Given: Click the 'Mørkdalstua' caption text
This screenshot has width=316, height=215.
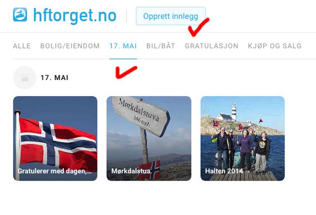Looking at the screenshot, I should [x=131, y=171].
